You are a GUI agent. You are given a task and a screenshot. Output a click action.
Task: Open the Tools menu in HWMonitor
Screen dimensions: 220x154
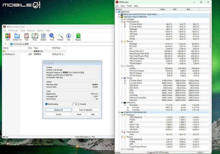129,6
